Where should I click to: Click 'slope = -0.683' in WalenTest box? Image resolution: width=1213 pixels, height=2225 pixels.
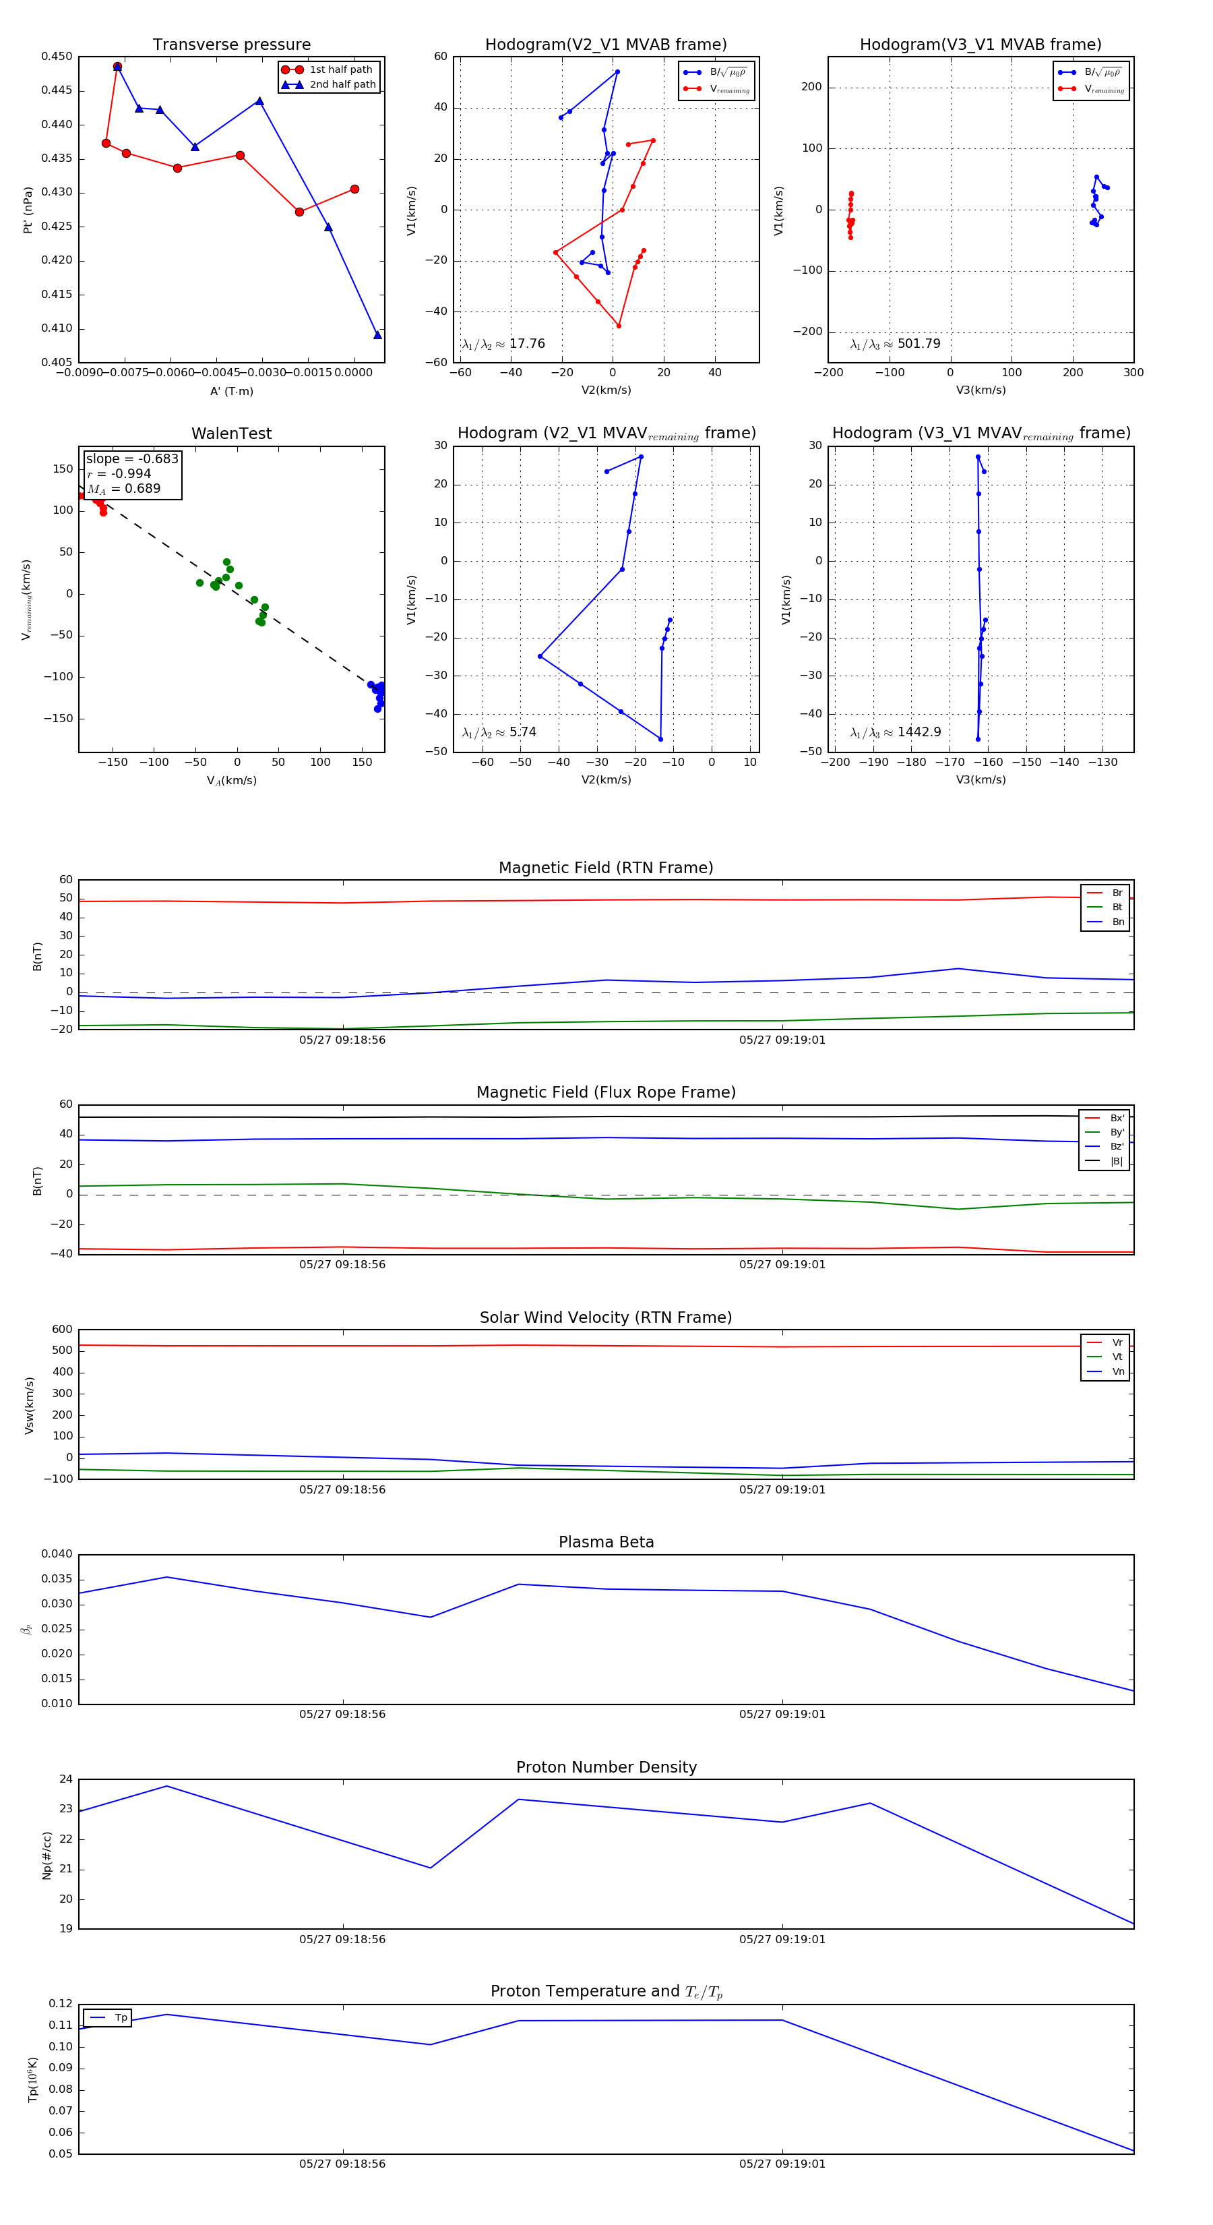pyautogui.click(x=132, y=458)
